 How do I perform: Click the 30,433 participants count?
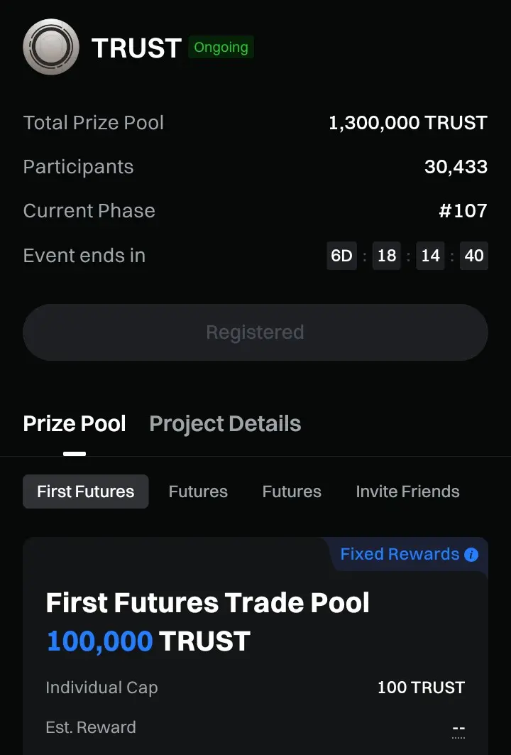(456, 167)
